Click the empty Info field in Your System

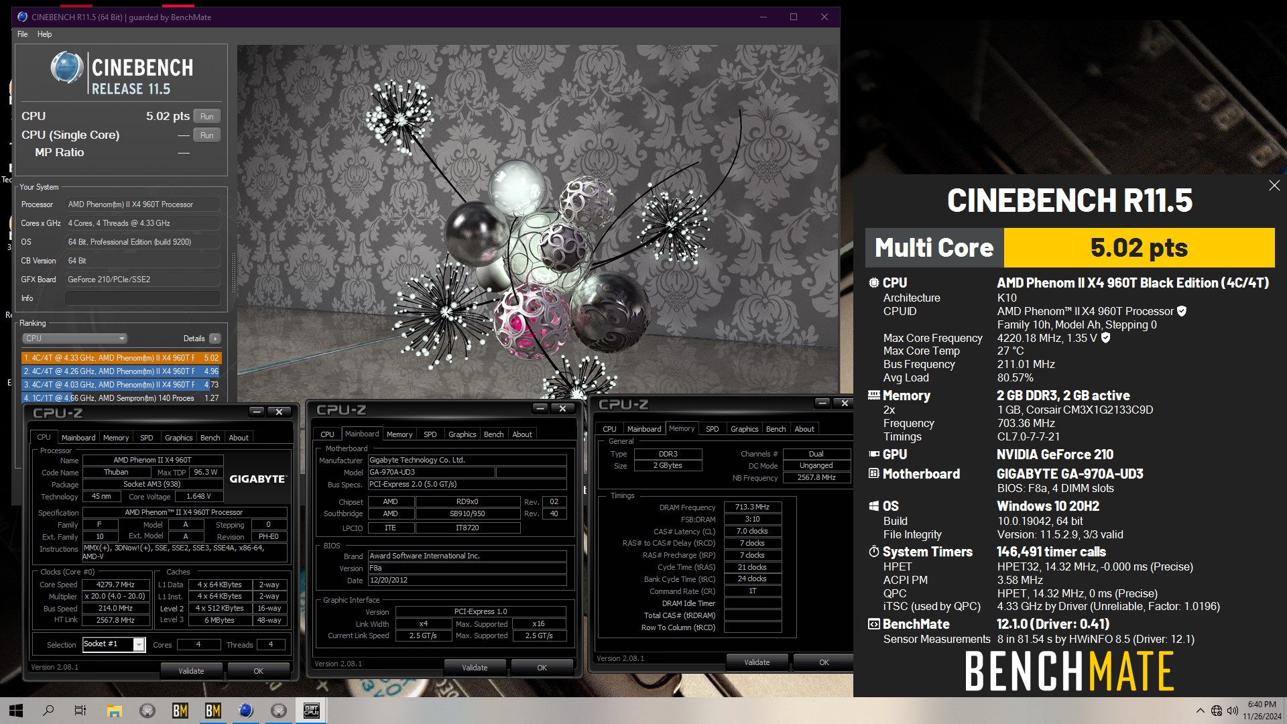point(142,298)
